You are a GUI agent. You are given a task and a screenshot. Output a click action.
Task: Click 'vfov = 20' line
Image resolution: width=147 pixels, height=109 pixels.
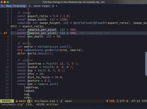pyautogui.click(x=31, y=74)
